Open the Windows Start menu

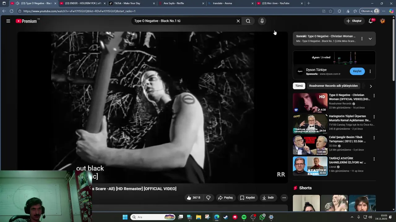click(125, 217)
